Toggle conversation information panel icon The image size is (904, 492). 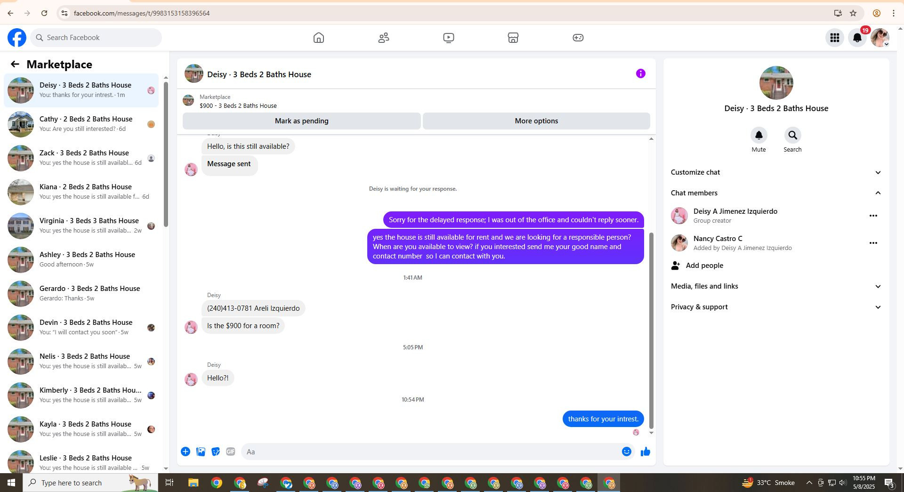pos(640,73)
